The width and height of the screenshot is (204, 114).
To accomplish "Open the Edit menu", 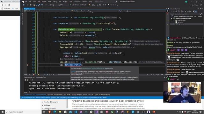I will [x=30, y=2].
